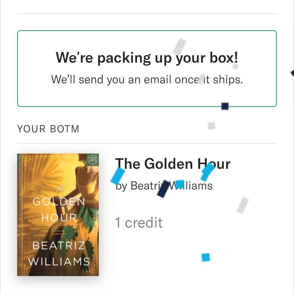Click the "We're packing up your box!" heading
This screenshot has height=294, width=294.
tap(147, 58)
